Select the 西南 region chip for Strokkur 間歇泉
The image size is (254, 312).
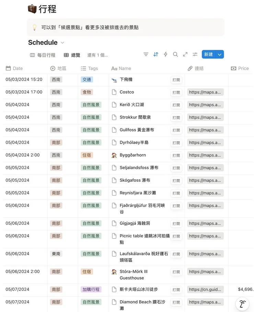click(x=56, y=118)
